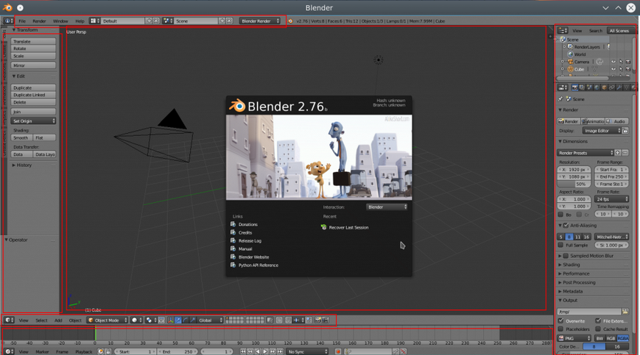Toggle the Full Sample checkbox
Viewport: 640px width, 355px height.
point(561,245)
